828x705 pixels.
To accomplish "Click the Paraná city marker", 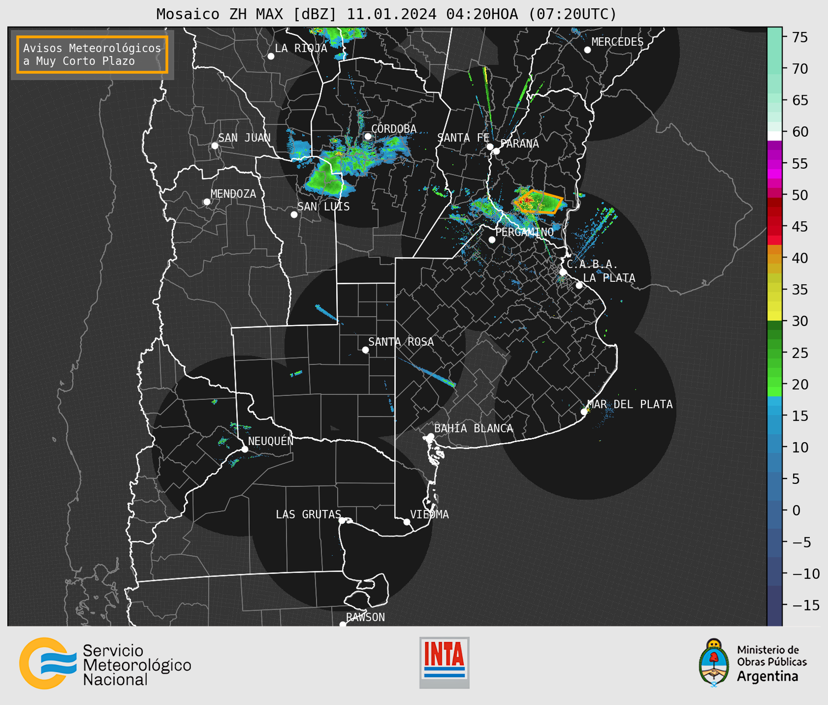I will [496, 151].
